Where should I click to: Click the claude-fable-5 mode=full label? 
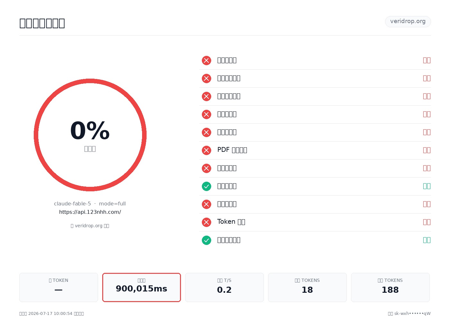(90, 204)
